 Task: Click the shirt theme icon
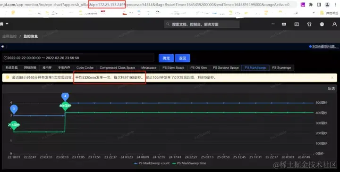coord(309,24)
